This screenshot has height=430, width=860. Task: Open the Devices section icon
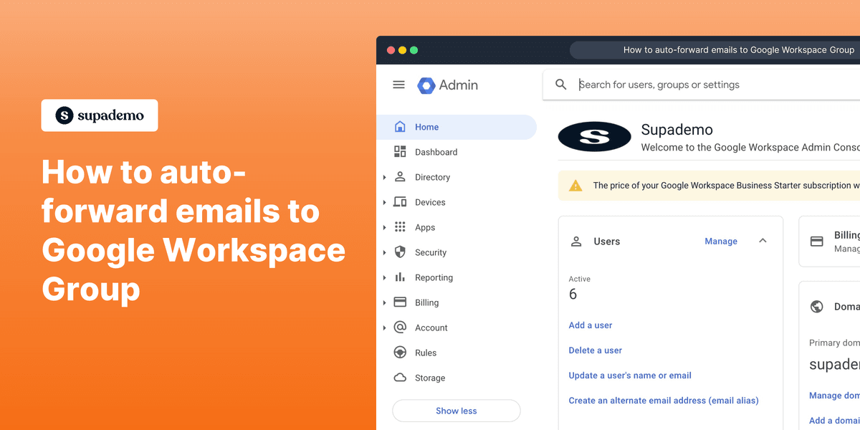point(400,202)
